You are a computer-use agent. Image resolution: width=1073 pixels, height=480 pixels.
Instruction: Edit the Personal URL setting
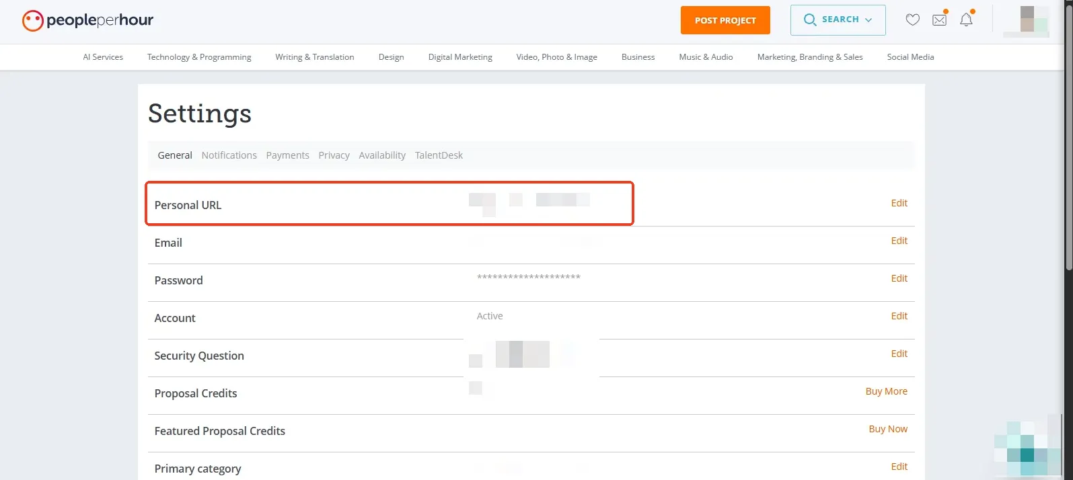[x=899, y=203]
